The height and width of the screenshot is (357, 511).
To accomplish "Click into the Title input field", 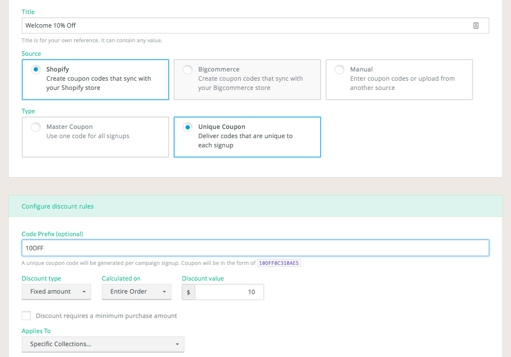I will pos(255,25).
